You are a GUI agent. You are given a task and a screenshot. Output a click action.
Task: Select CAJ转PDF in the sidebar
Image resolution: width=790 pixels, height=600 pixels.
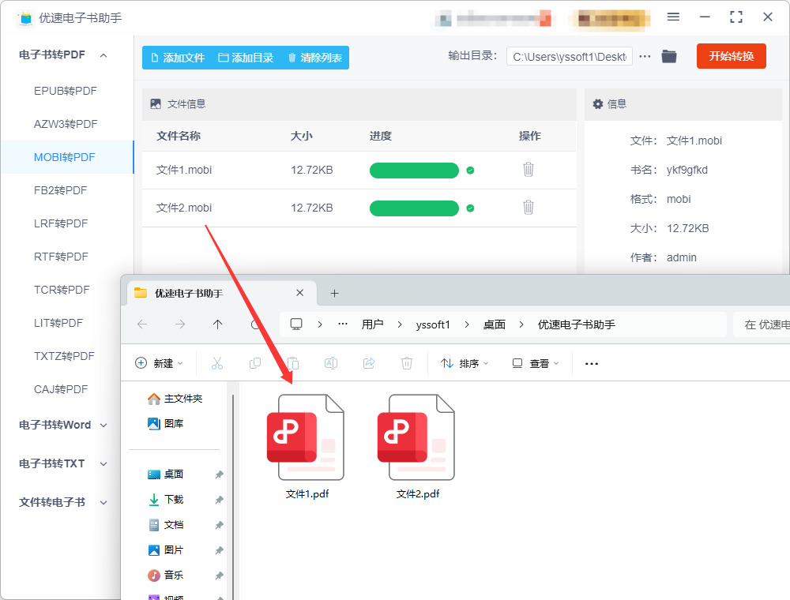(61, 389)
